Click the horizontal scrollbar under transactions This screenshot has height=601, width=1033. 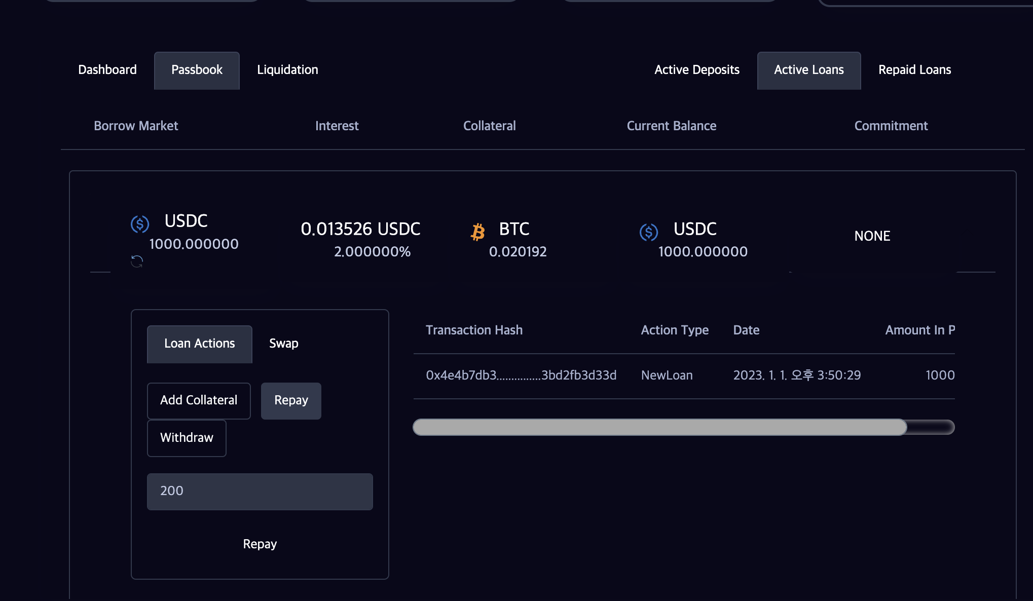click(x=659, y=427)
